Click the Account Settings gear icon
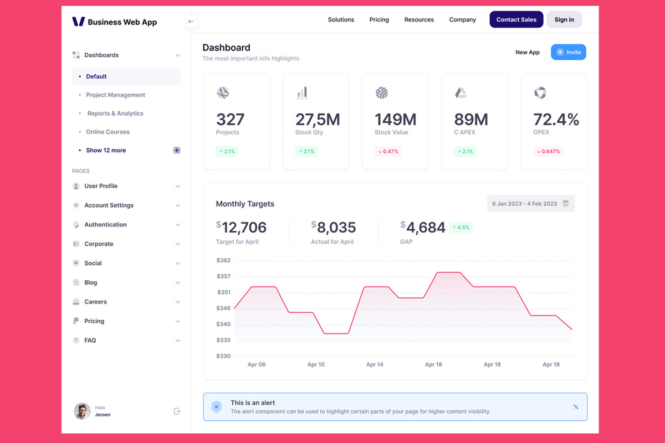Image resolution: width=665 pixels, height=443 pixels. (76, 205)
